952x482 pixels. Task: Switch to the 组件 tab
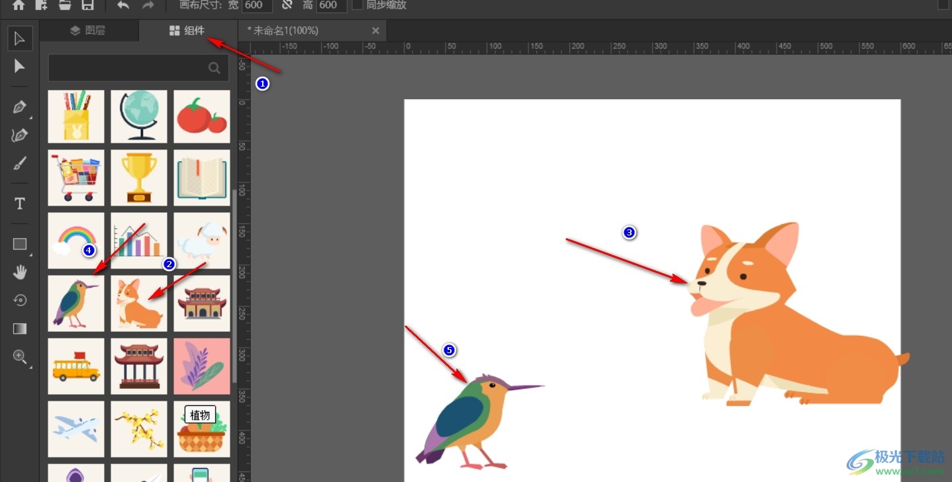(187, 30)
